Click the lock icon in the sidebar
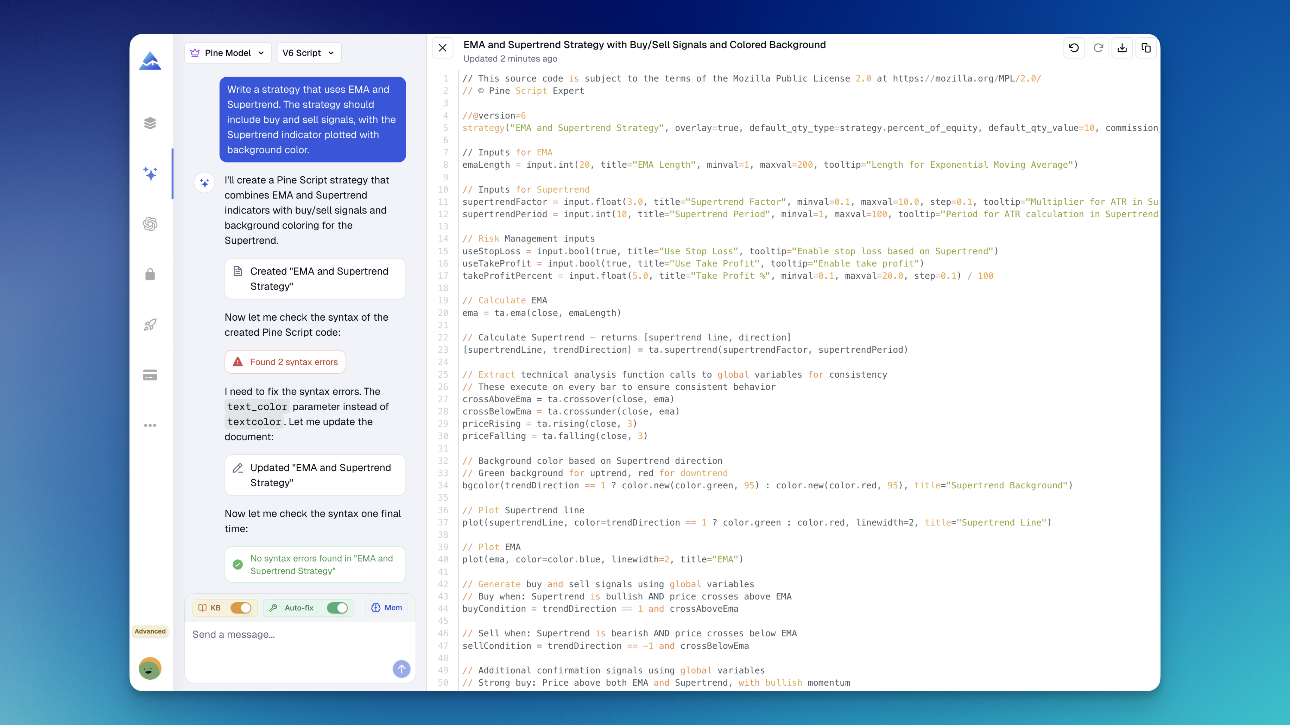The width and height of the screenshot is (1290, 725). click(x=150, y=274)
